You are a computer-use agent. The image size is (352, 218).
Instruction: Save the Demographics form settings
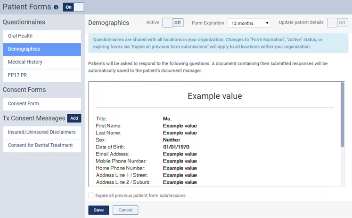click(x=98, y=210)
